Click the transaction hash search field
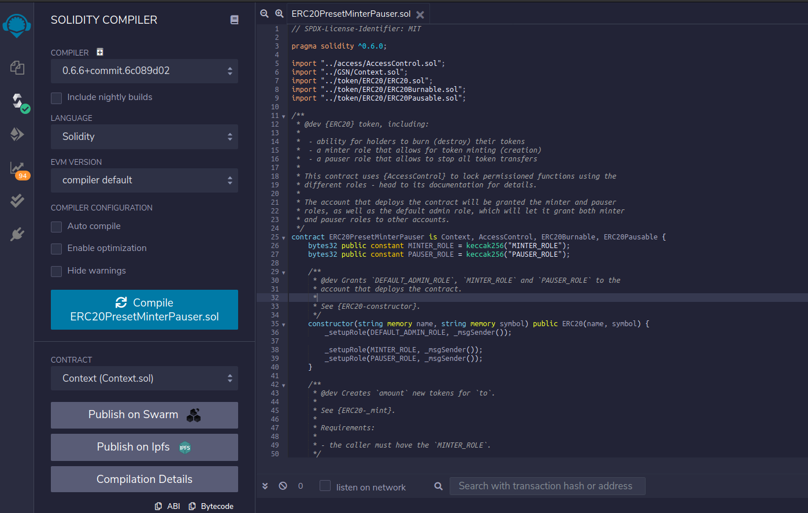This screenshot has height=513, width=808. coord(547,486)
